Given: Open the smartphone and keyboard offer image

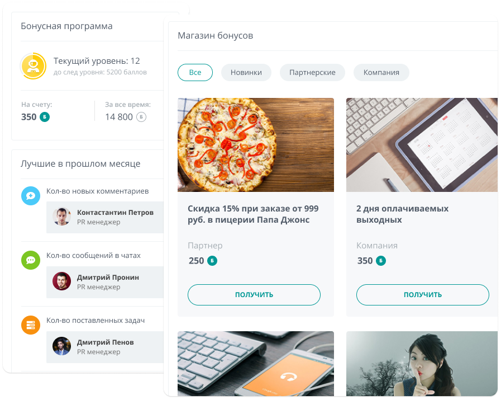Looking at the screenshot, I should pos(256,364).
